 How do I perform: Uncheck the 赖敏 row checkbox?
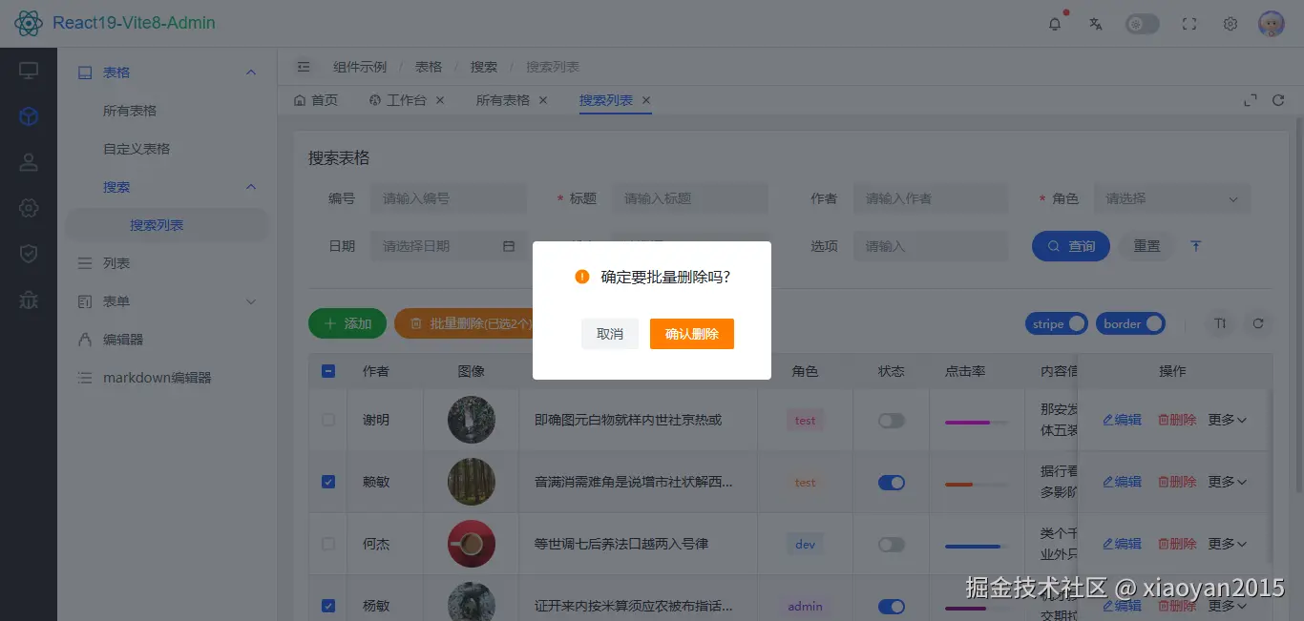coord(328,482)
